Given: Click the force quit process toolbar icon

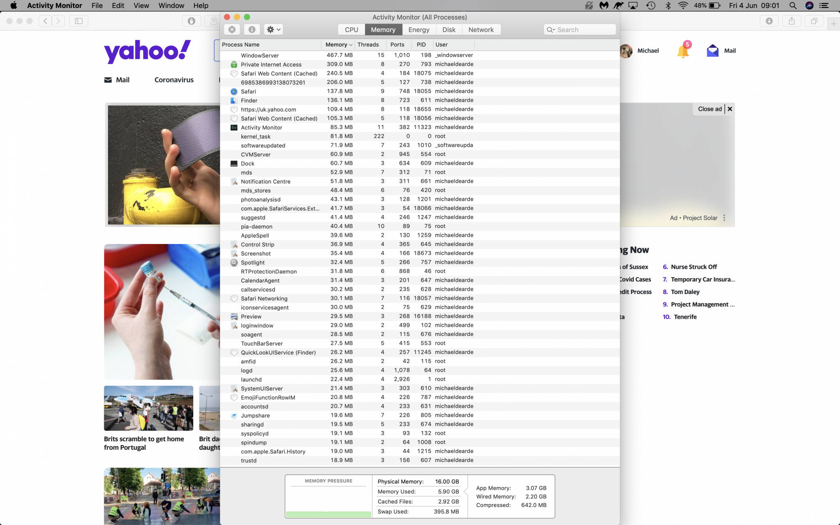Looking at the screenshot, I should pyautogui.click(x=232, y=29).
